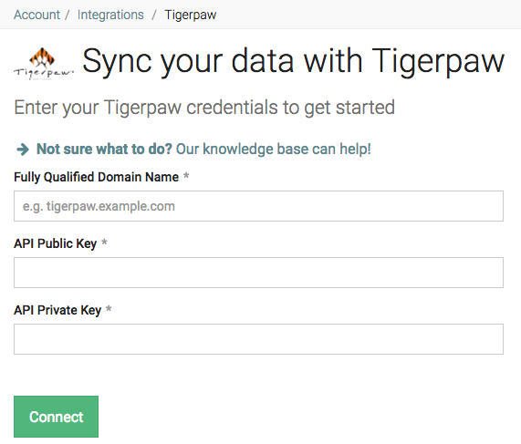Go to Integrations breadcrumb
The width and height of the screenshot is (521, 444).
110,15
